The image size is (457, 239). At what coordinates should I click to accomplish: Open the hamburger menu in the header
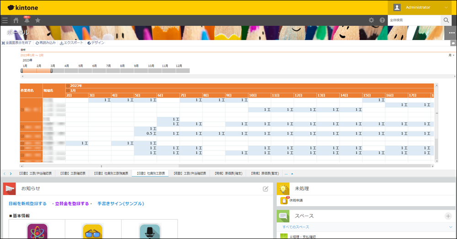click(5, 21)
